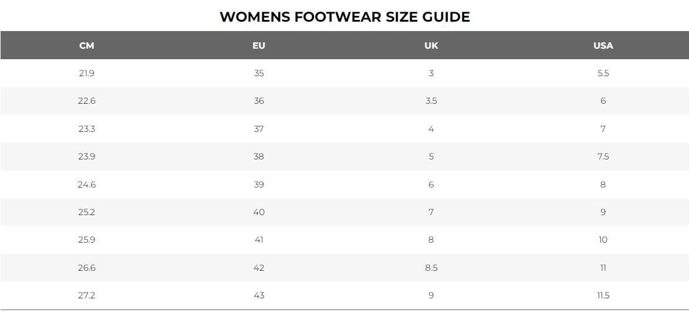
Task: Click USA size 5.5 value
Action: pyautogui.click(x=603, y=73)
